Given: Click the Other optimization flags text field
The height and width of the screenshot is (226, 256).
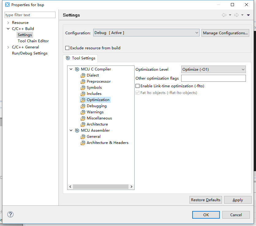Looking at the screenshot, I should [x=213, y=78].
